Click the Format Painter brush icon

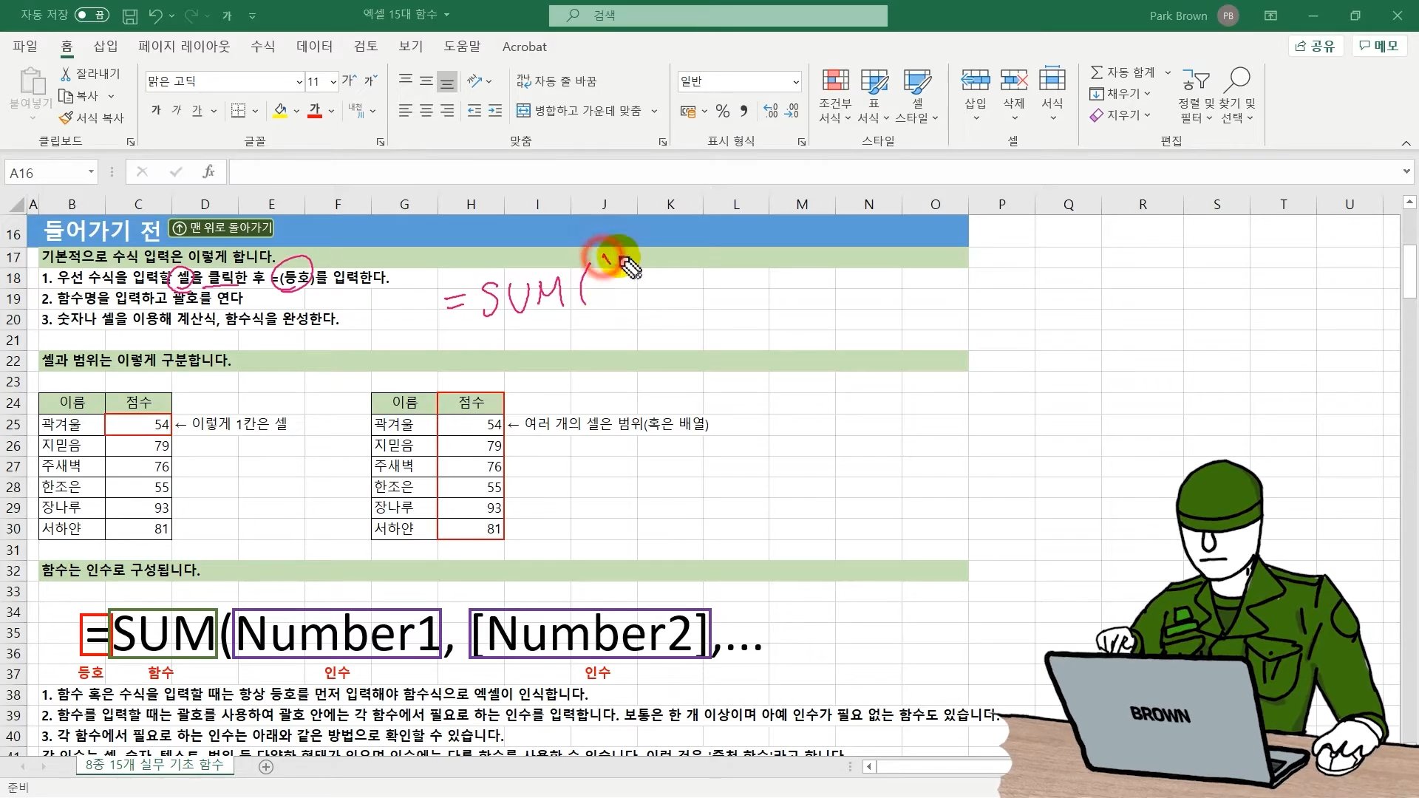[x=67, y=117]
